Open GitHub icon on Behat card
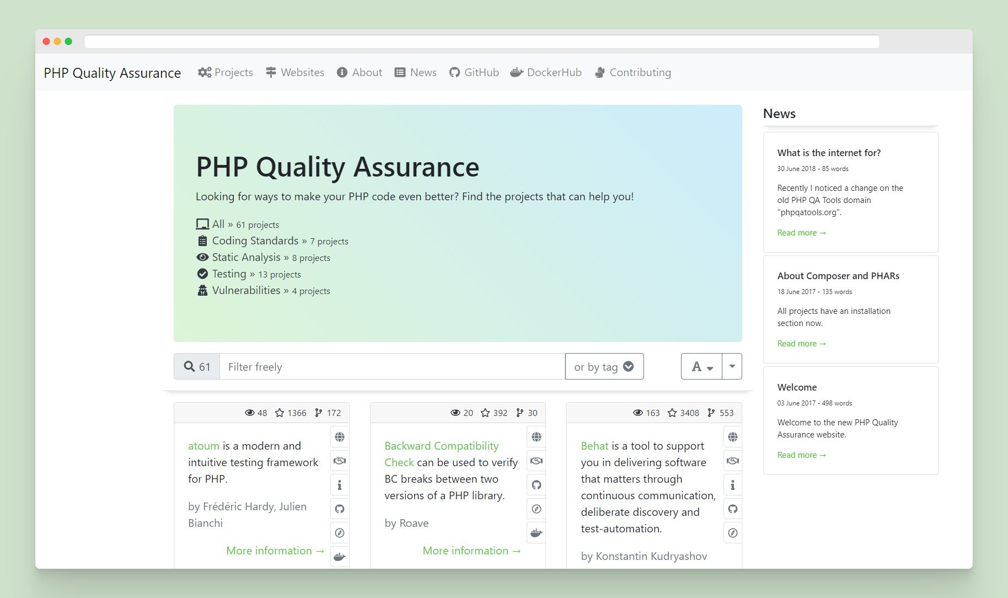 tap(732, 509)
